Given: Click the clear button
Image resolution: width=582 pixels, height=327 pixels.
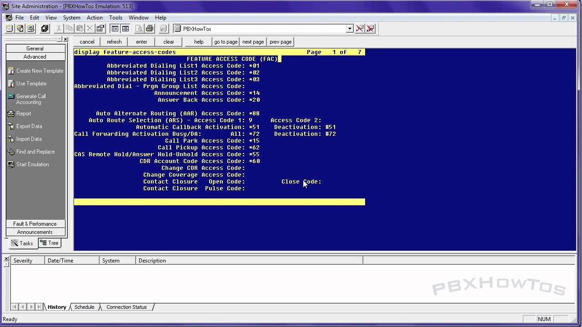Looking at the screenshot, I should coord(169,42).
